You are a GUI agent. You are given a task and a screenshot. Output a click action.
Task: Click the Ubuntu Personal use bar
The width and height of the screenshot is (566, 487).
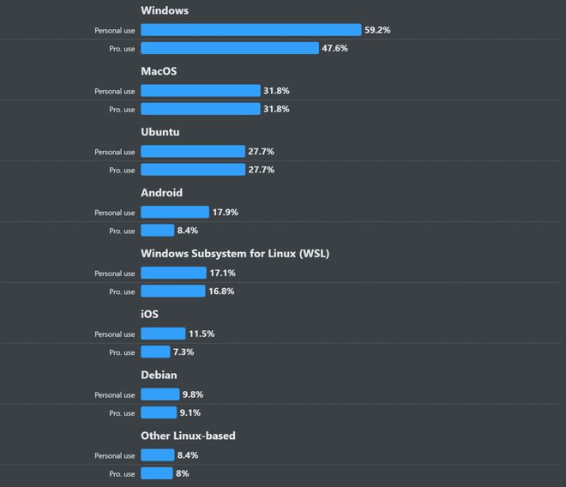pyautogui.click(x=193, y=151)
